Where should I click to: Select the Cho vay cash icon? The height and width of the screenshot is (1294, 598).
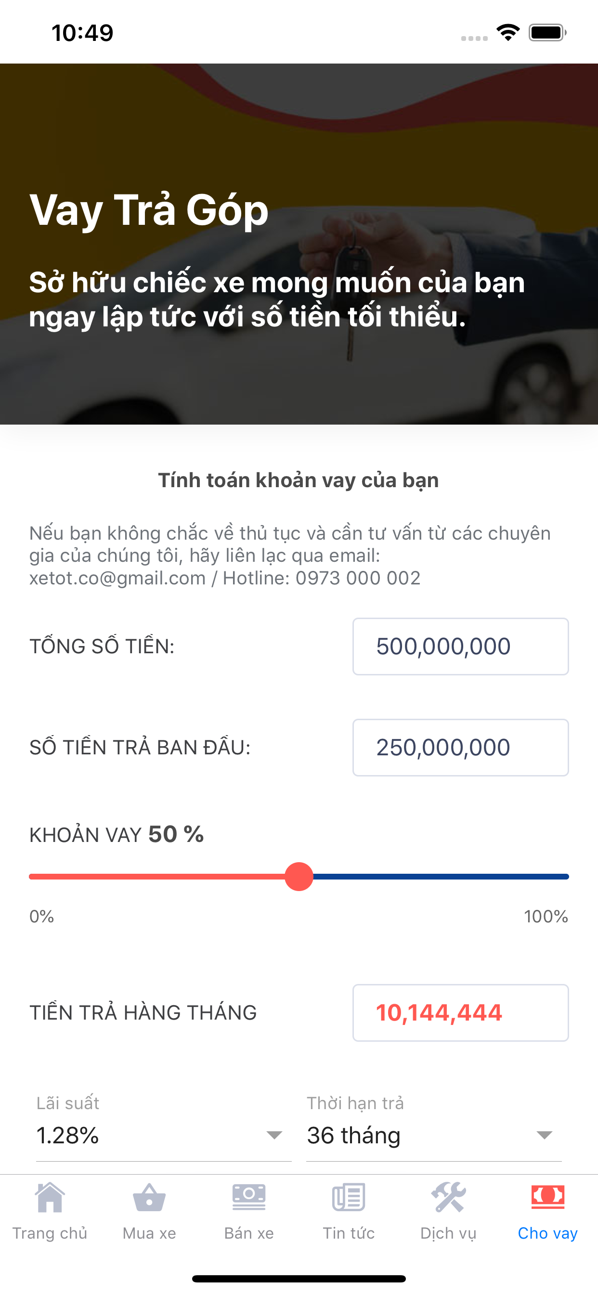click(548, 1198)
